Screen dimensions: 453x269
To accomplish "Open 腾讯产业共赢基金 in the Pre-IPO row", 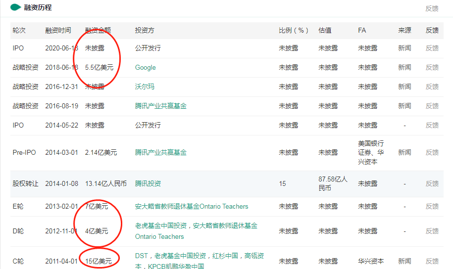I will click(160, 152).
